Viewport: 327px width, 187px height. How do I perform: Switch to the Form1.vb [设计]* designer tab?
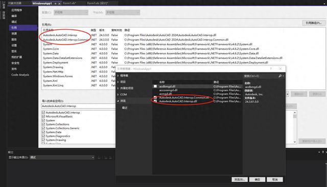pos(98,4)
